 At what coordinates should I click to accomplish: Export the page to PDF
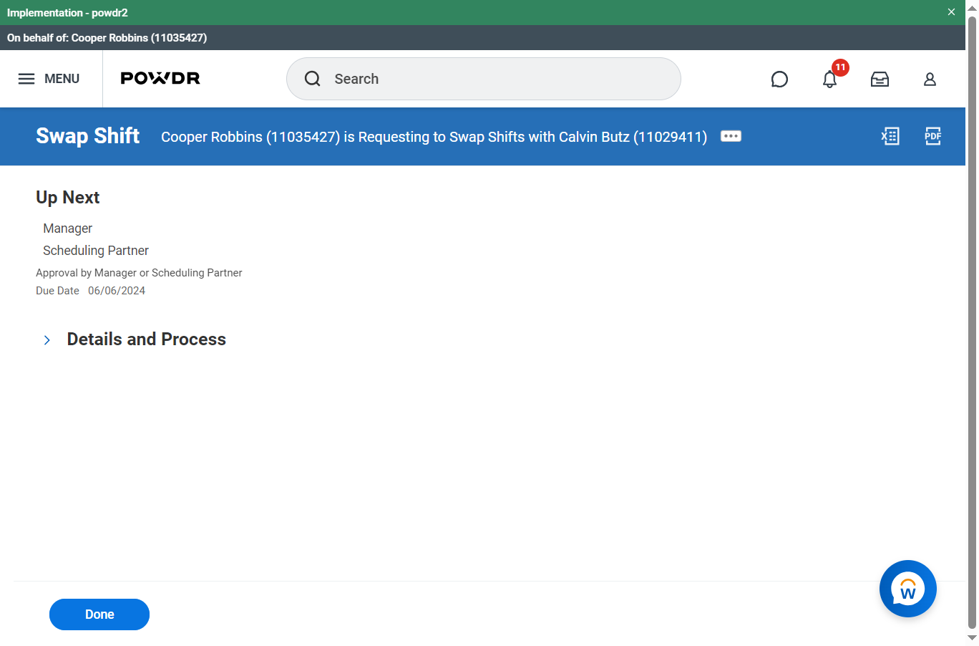point(933,136)
